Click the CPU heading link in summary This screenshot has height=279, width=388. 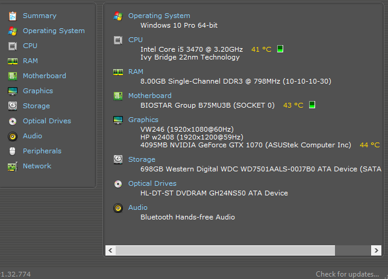(136, 40)
